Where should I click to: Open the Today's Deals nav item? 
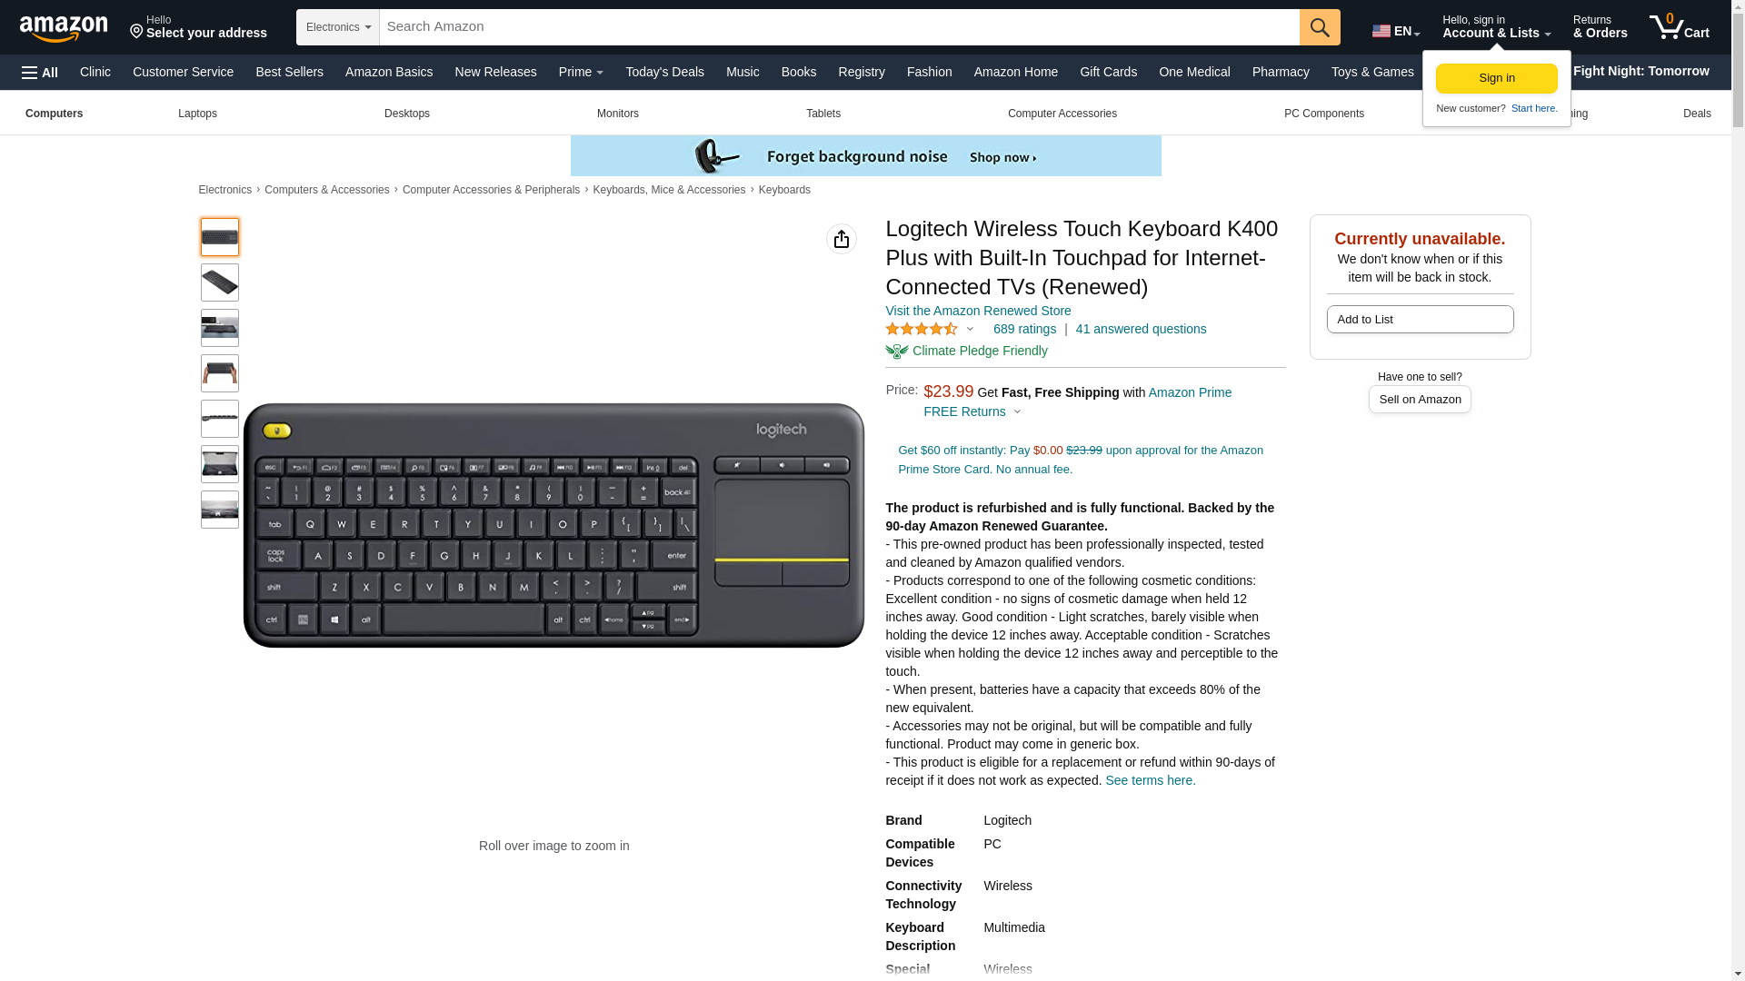pyautogui.click(x=664, y=72)
